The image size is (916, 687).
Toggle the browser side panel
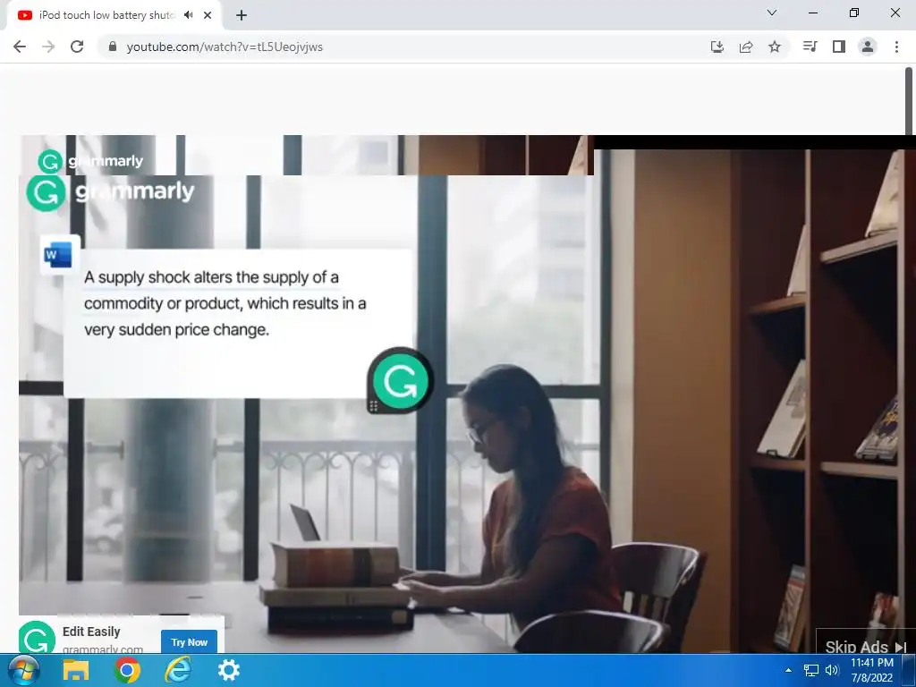pos(839,47)
